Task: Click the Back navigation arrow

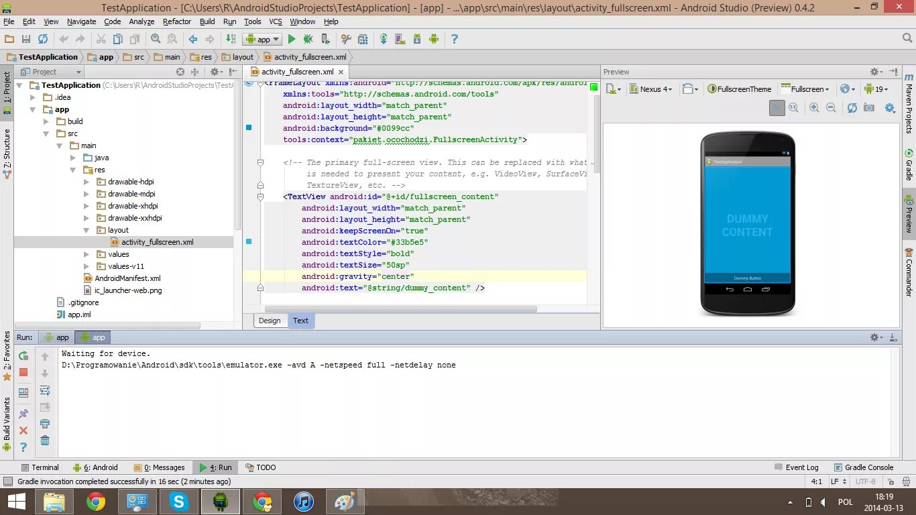Action: 193,40
